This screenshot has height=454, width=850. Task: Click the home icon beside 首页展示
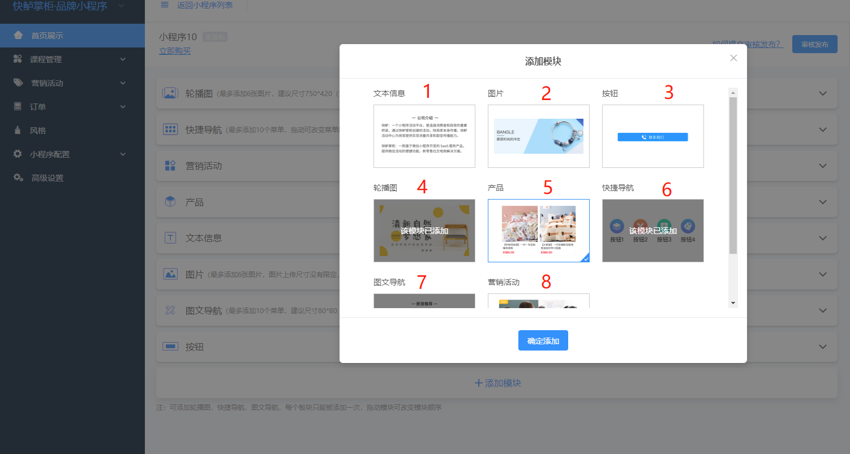pyautogui.click(x=18, y=36)
